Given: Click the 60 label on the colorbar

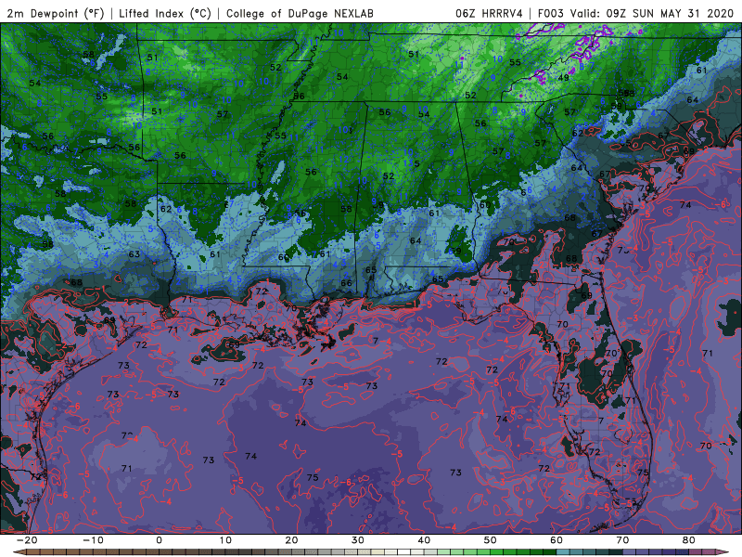Looking at the screenshot, I should tap(556, 540).
